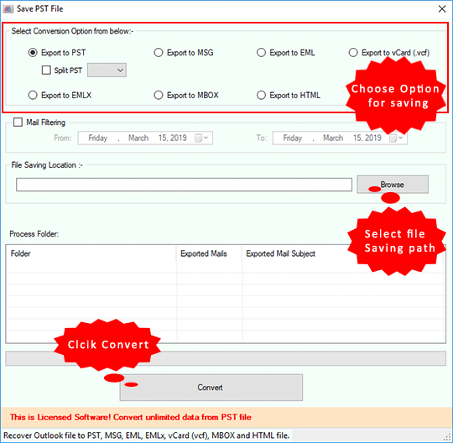Click the app icon in title bar
Viewport: 453px width, 443px height.
click(x=8, y=9)
